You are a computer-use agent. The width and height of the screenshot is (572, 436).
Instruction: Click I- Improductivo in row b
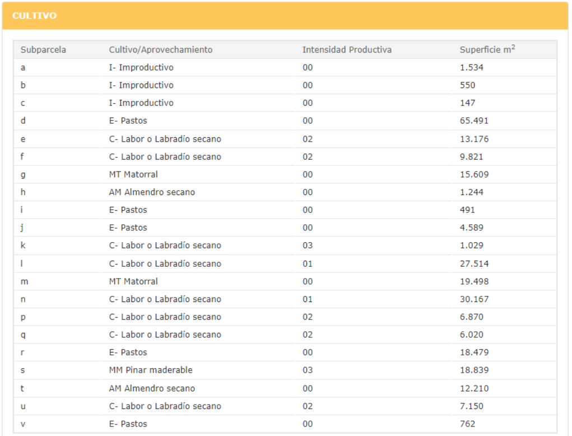141,85
